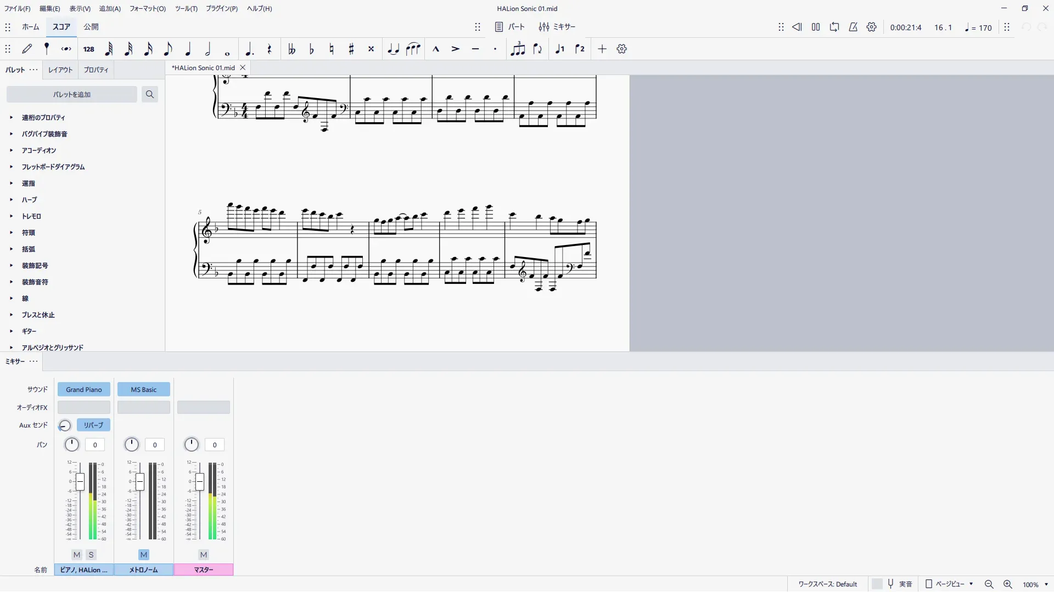Select the quarter note duration
Viewport: 1054px width, 592px height.
pyautogui.click(x=188, y=49)
